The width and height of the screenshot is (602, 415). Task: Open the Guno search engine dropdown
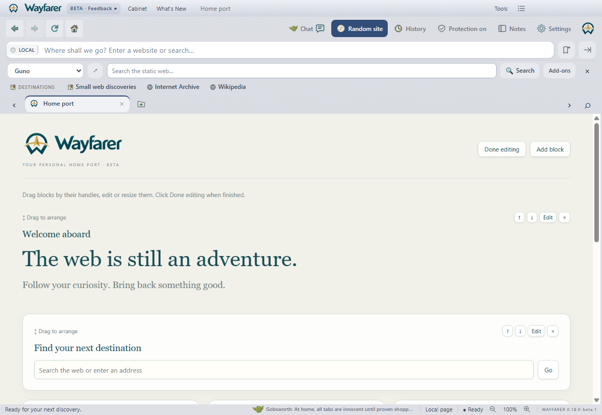[45, 71]
